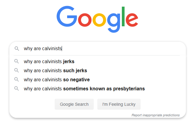195x126 pixels.
Task: Click the yellow 'o' in Google logo
Action: tap(99, 20)
